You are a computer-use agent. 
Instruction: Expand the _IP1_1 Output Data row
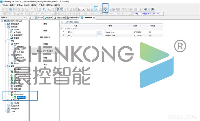[64, 35]
